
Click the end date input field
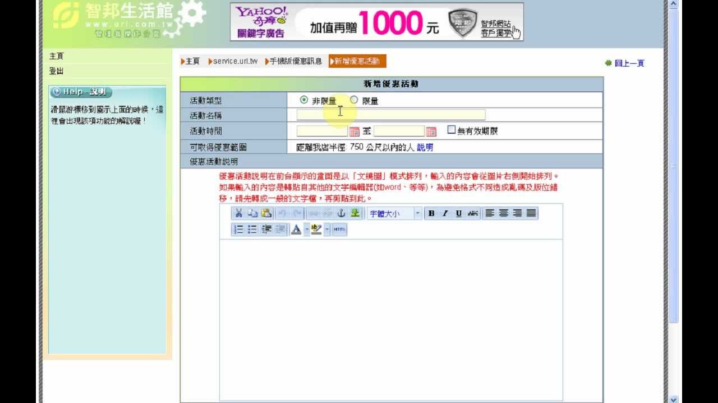coord(399,131)
